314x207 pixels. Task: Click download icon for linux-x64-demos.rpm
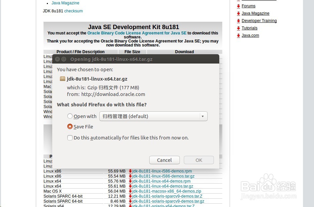pos(130,181)
